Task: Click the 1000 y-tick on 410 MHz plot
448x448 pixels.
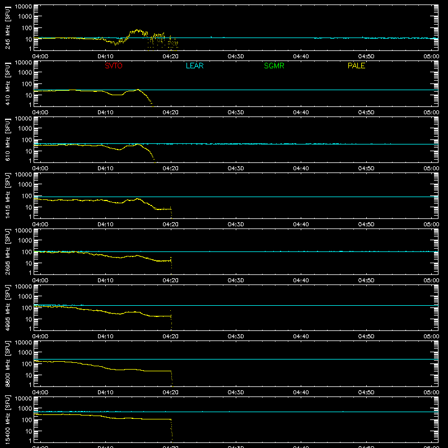Action: coord(25,73)
